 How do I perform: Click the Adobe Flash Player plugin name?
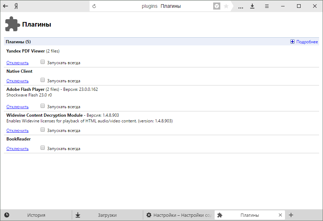[25, 89]
